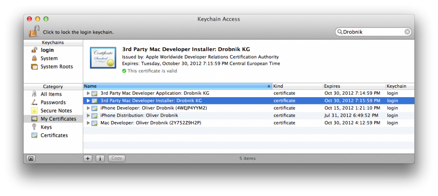
Task: Clear the Drobnik search with the X icon
Action: 407,32
